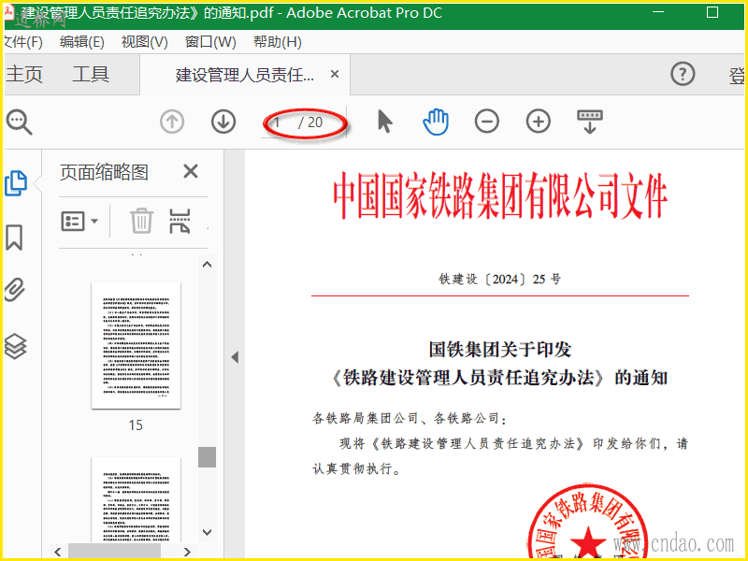Close the 建设管理人员责任 document tab
The height and width of the screenshot is (561, 748).
(335, 74)
